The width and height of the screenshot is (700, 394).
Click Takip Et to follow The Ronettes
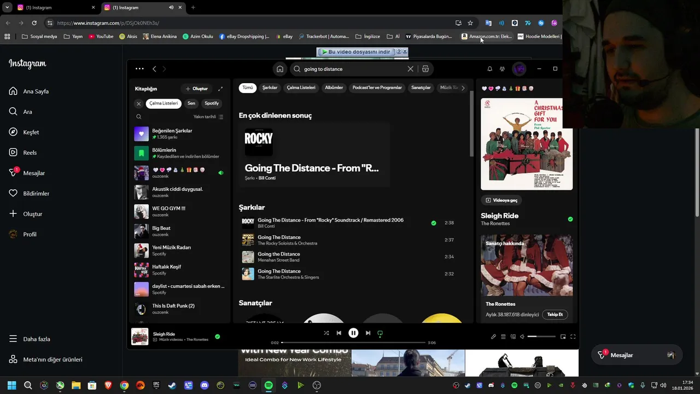(555, 315)
